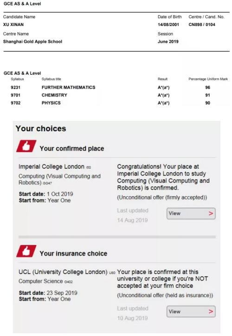This screenshot has width=232, height=336.
Task: Click the Last updated 10 Aug 2019 text
Action: 133,313
